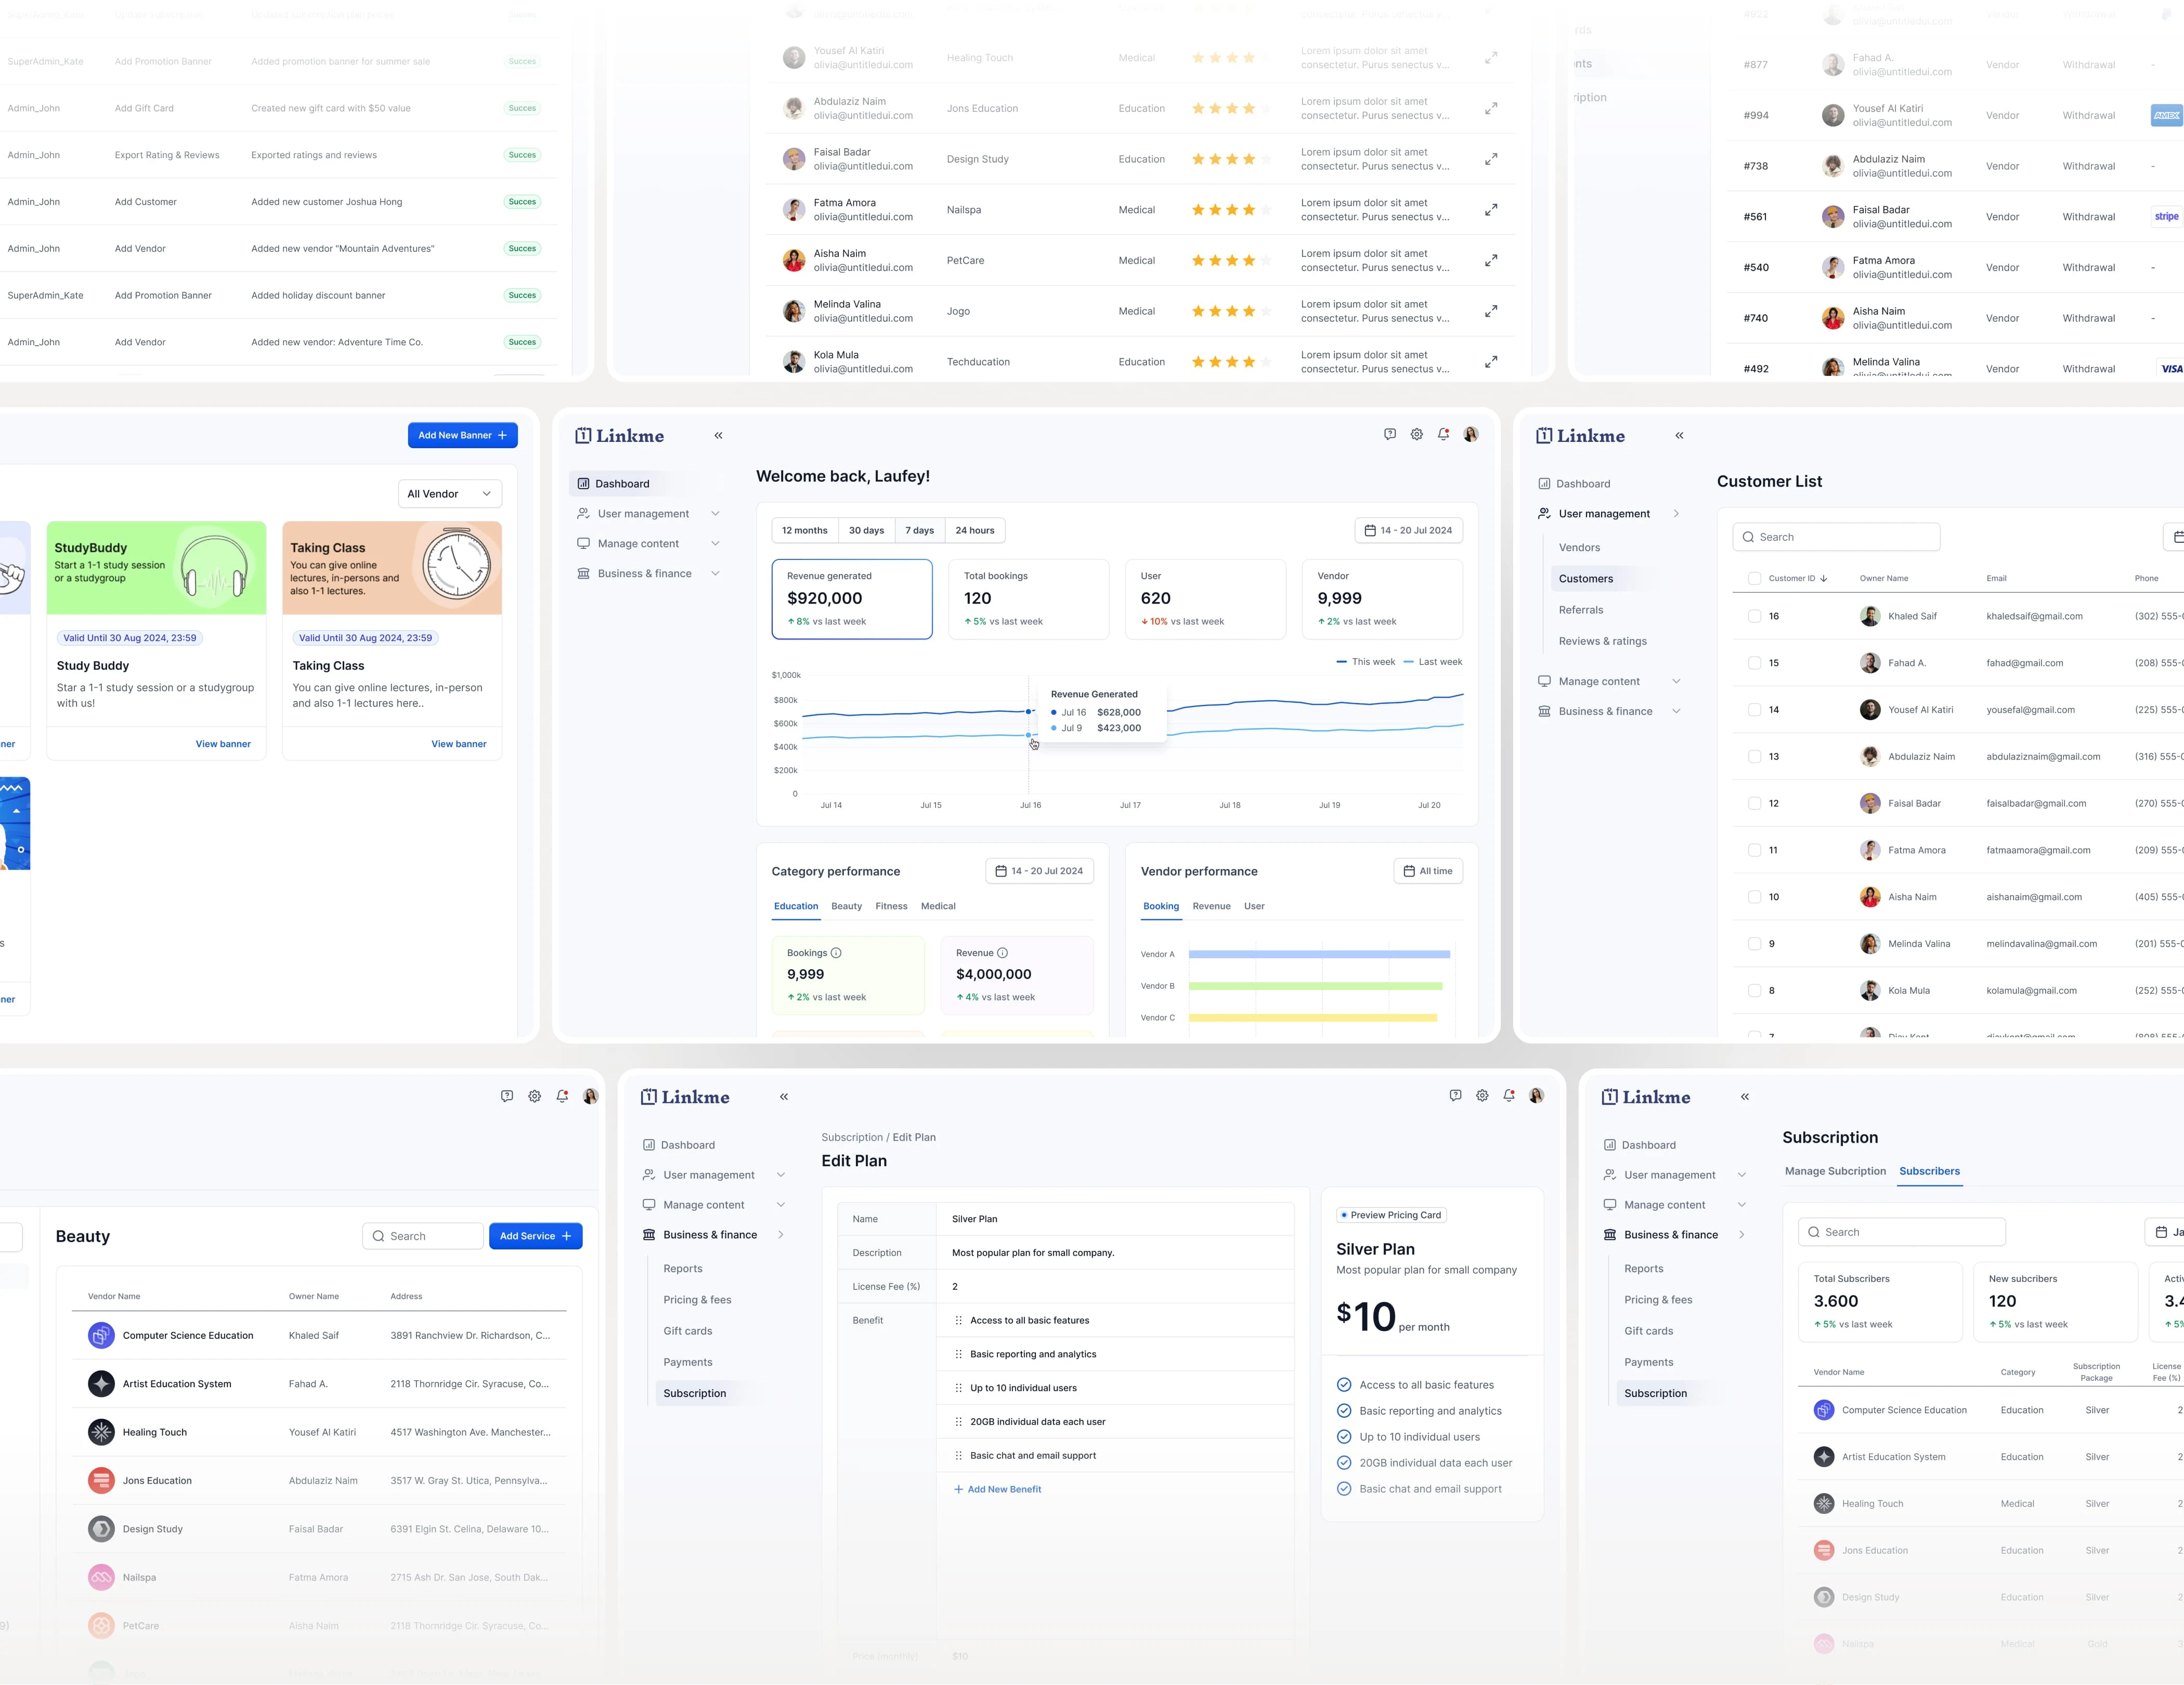
Task: Switch to Revenue tab in Vendor performance
Action: pyautogui.click(x=1211, y=906)
